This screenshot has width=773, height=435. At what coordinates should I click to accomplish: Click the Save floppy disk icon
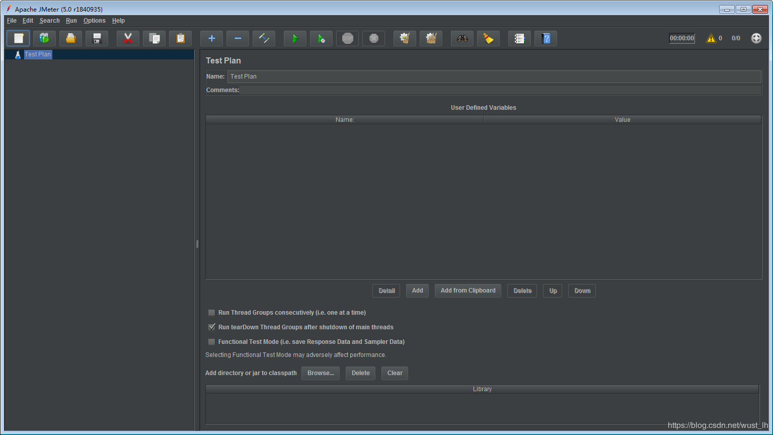click(x=97, y=38)
